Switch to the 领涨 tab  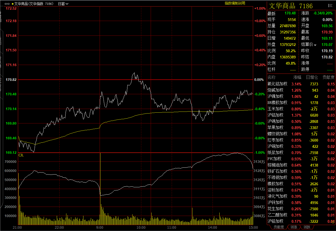pos(294,227)
